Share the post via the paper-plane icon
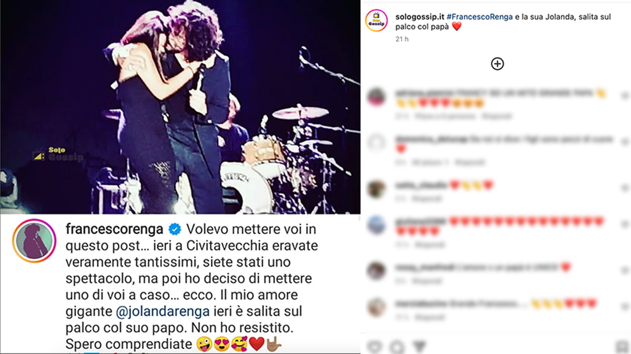631x354 pixels. coord(420,347)
